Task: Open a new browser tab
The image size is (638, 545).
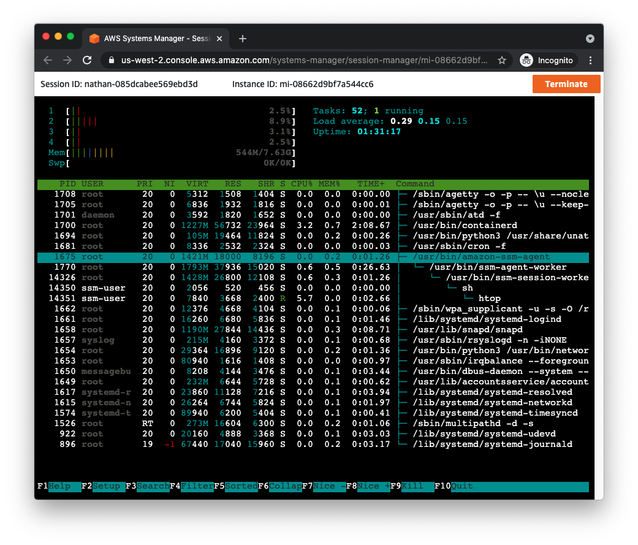Action: pos(243,39)
